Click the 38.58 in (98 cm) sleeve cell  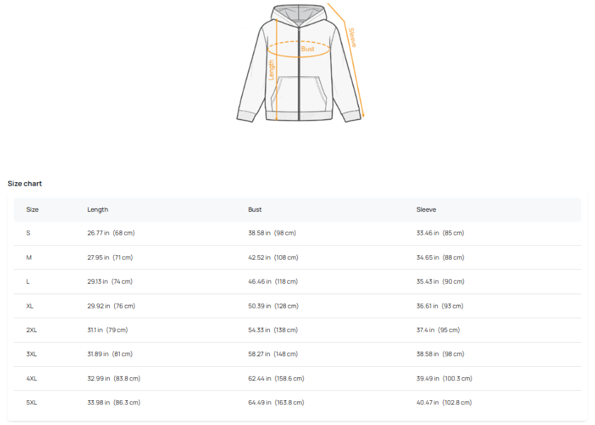440,354
